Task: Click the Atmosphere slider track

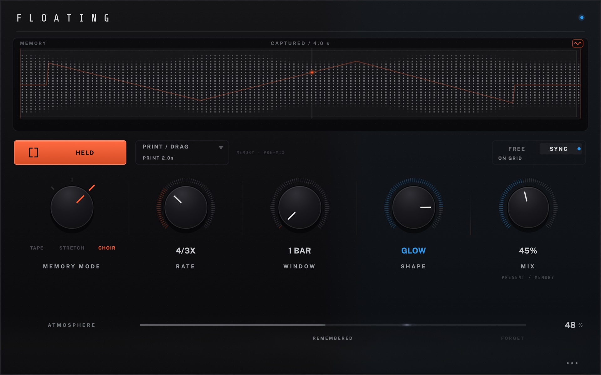Action: click(333, 325)
